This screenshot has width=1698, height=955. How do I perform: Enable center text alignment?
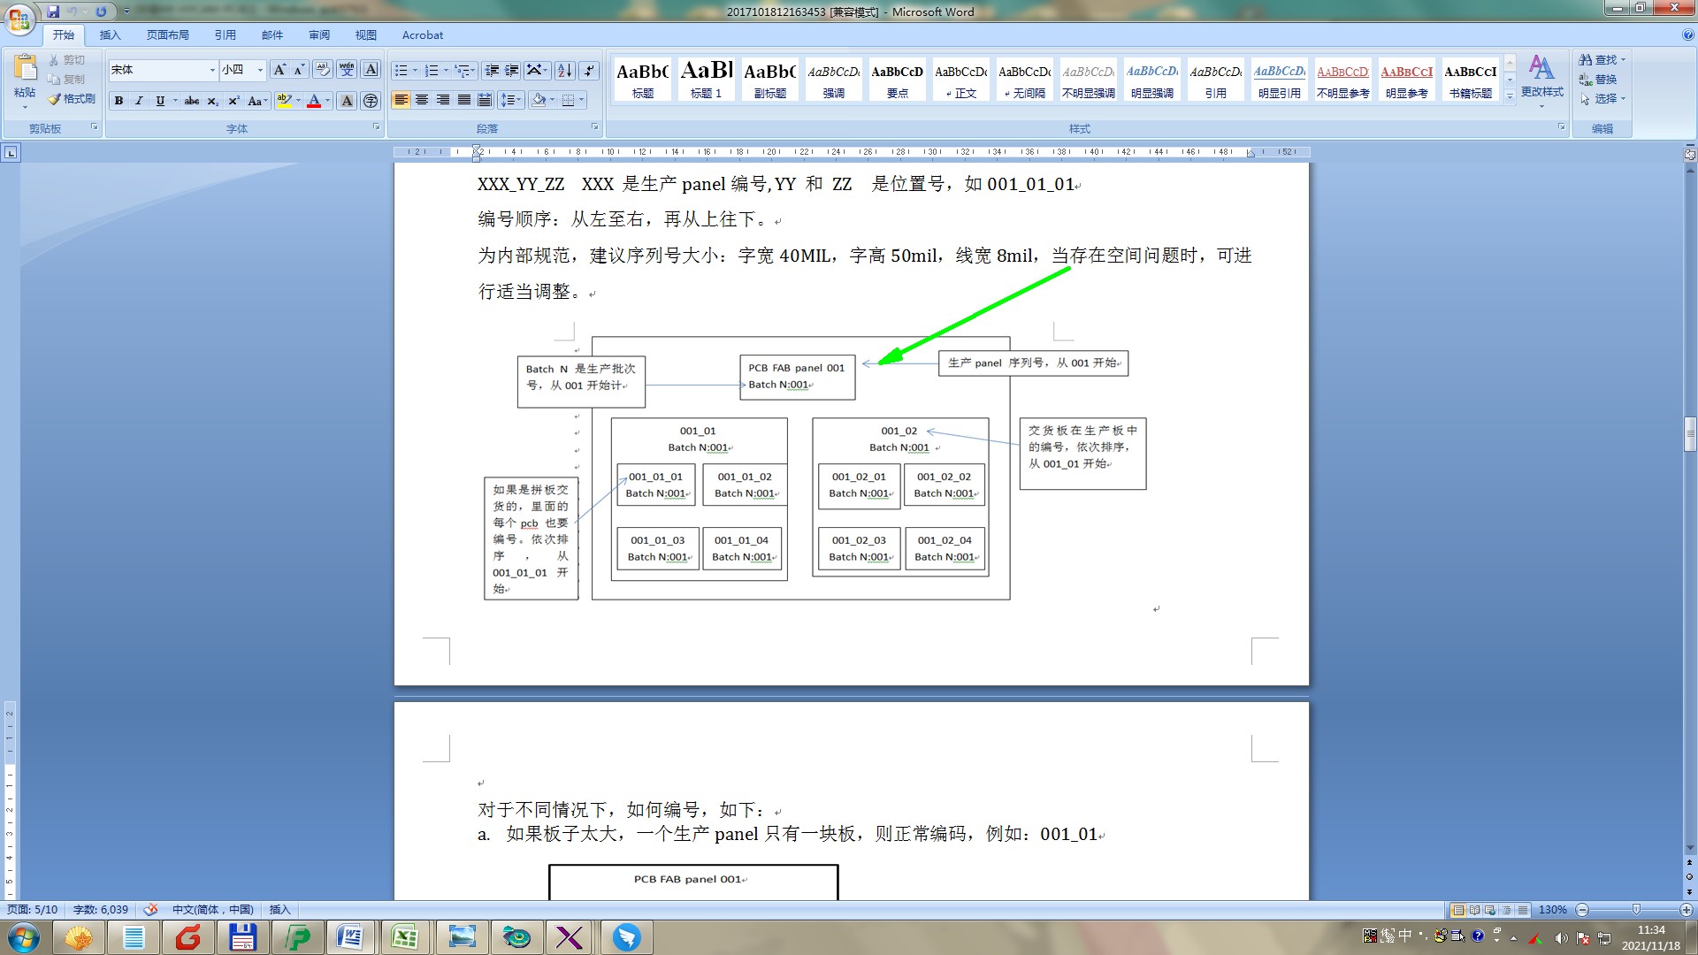422,100
